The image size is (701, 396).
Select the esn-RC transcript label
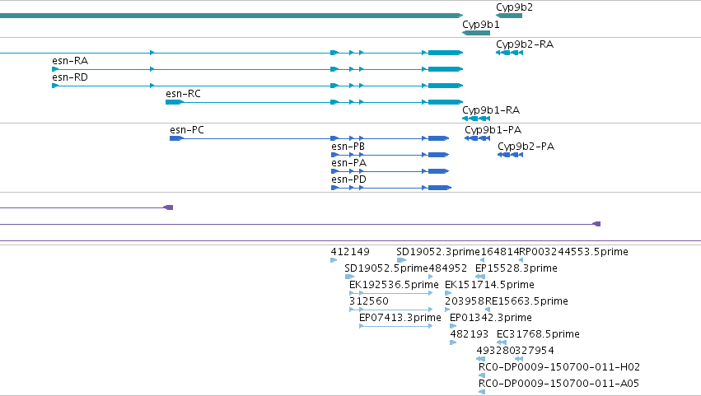click(x=183, y=94)
